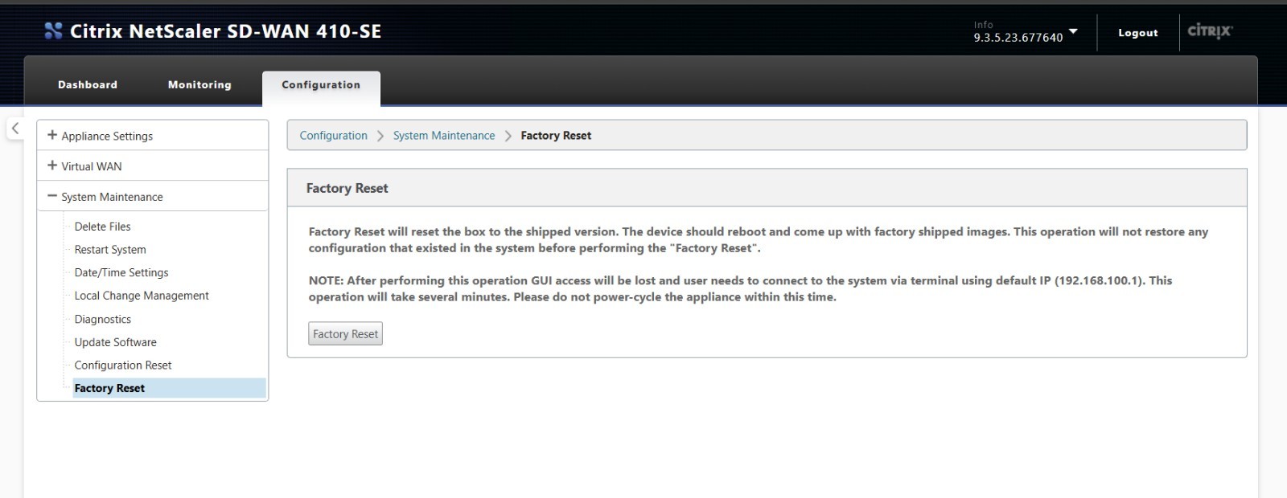The image size is (1287, 498).
Task: Switch to the Monitoring tab
Action: 199,84
